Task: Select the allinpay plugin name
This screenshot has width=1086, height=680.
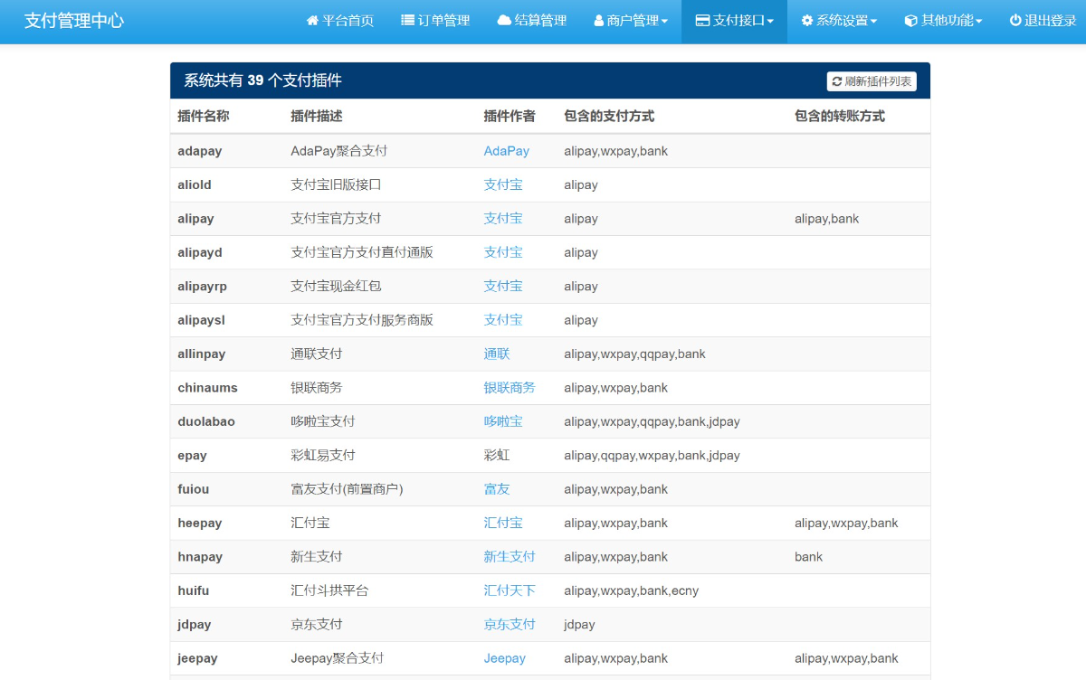Action: [202, 354]
